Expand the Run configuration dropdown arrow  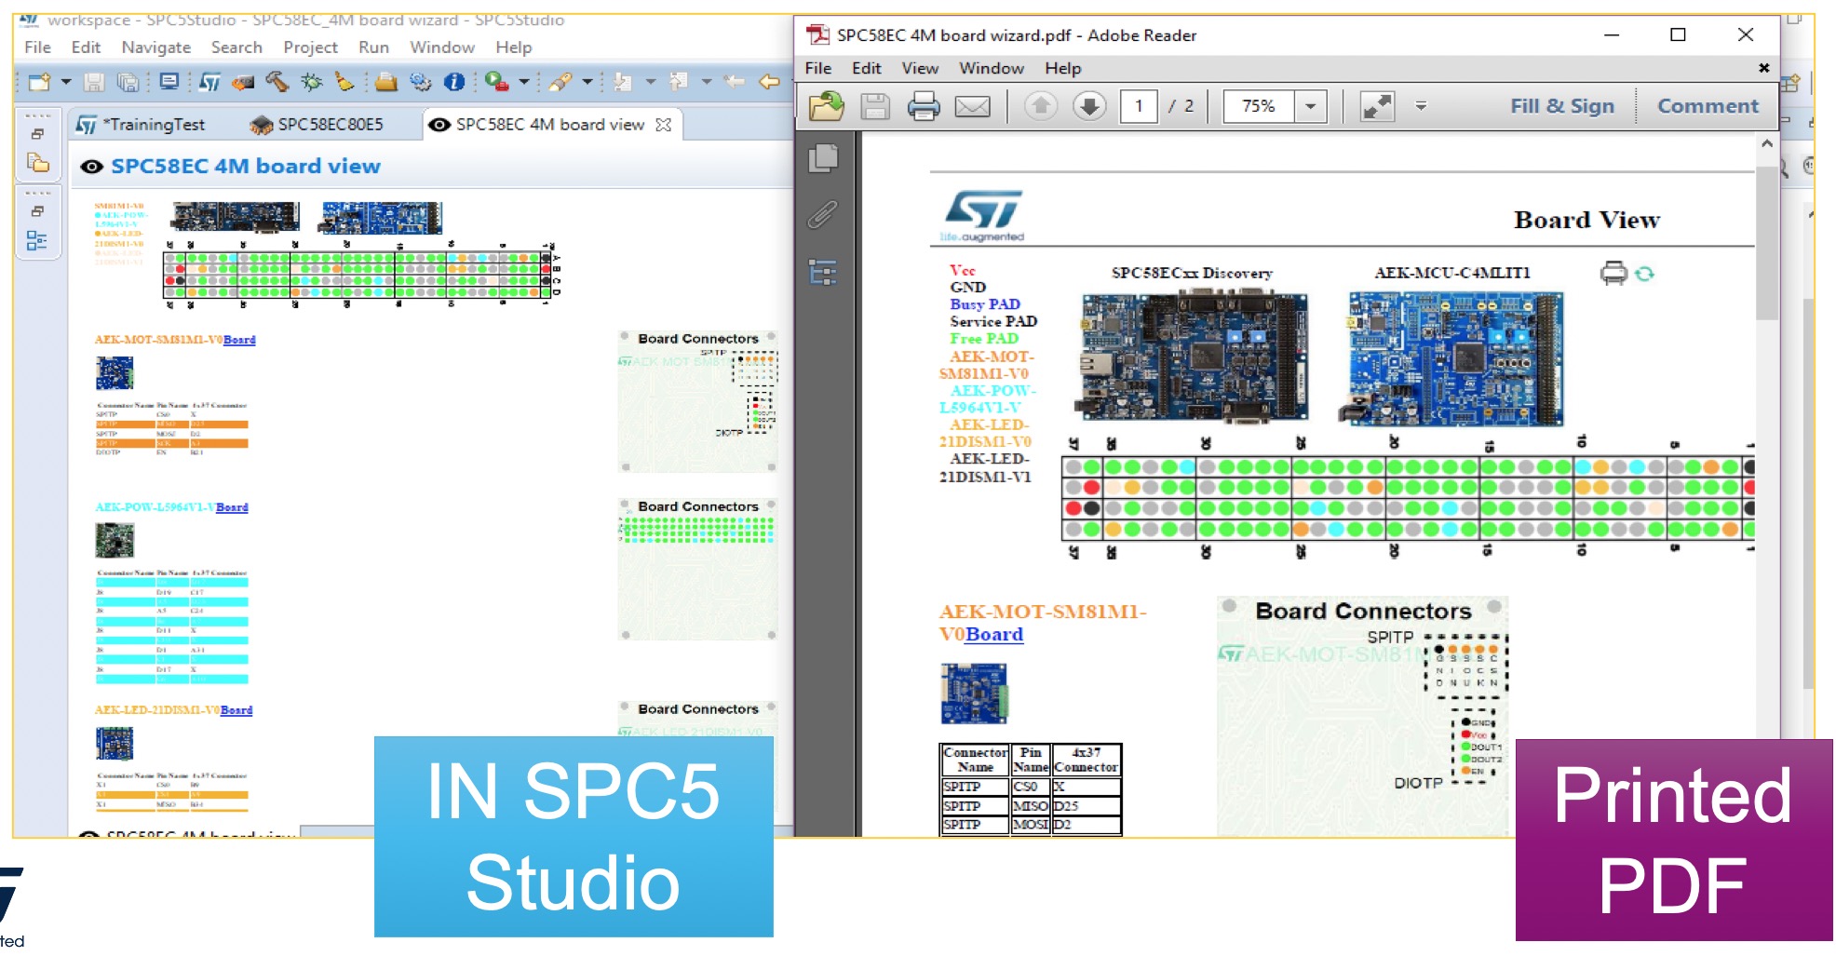coord(524,82)
